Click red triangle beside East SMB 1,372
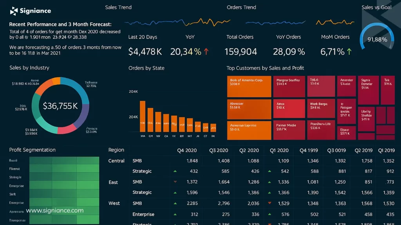This screenshot has width=401, height=225. point(175,182)
